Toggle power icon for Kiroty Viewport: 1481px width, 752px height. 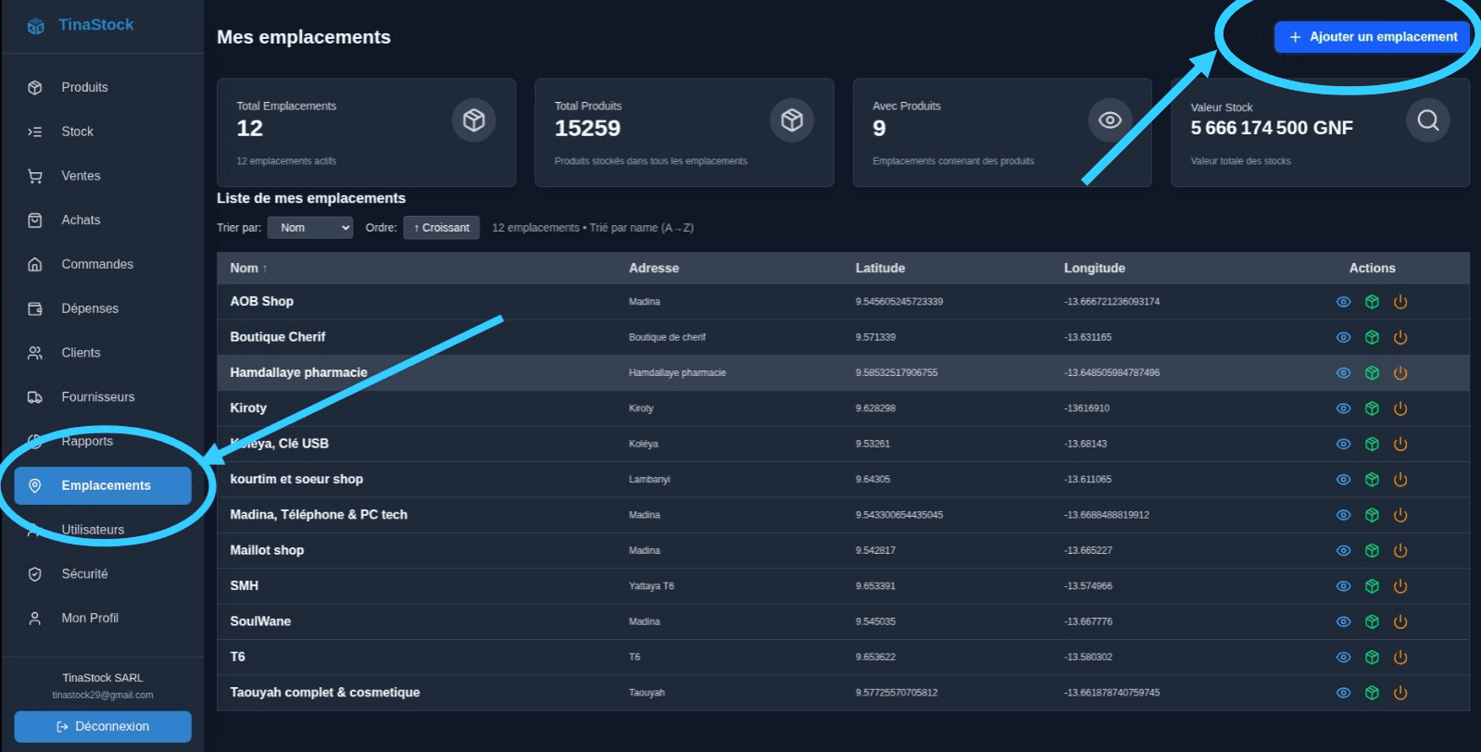1400,408
